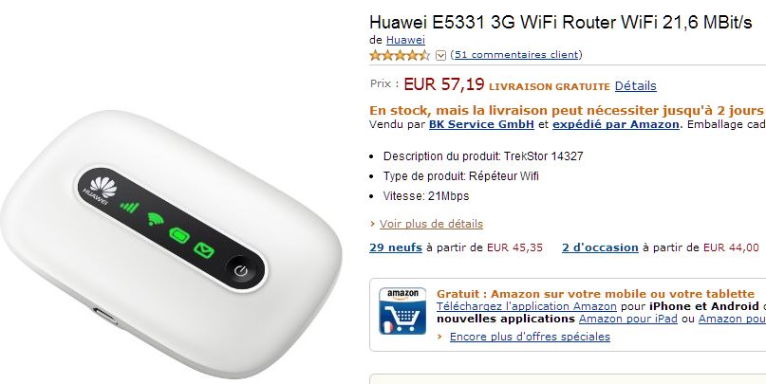View the 29 neufs offers
This screenshot has width=766, height=384.
click(x=396, y=247)
